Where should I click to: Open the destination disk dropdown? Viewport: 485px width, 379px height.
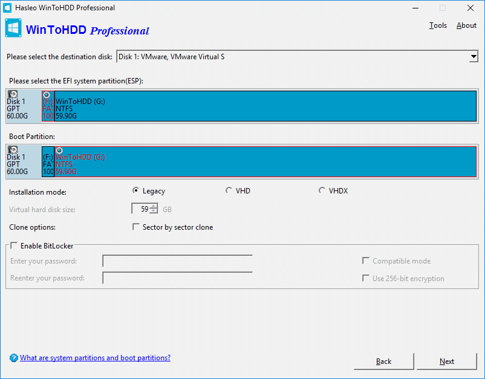tap(473, 56)
